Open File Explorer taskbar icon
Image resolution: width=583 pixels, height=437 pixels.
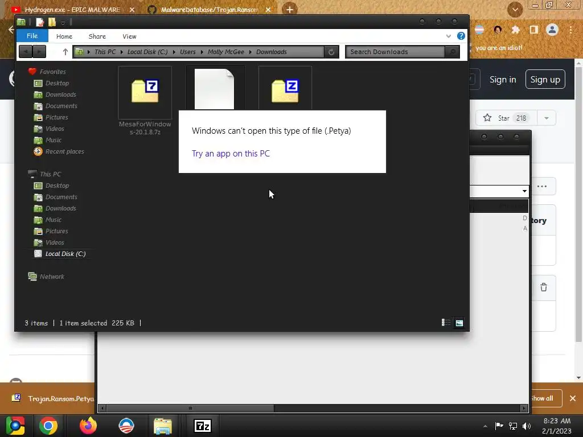pyautogui.click(x=162, y=426)
